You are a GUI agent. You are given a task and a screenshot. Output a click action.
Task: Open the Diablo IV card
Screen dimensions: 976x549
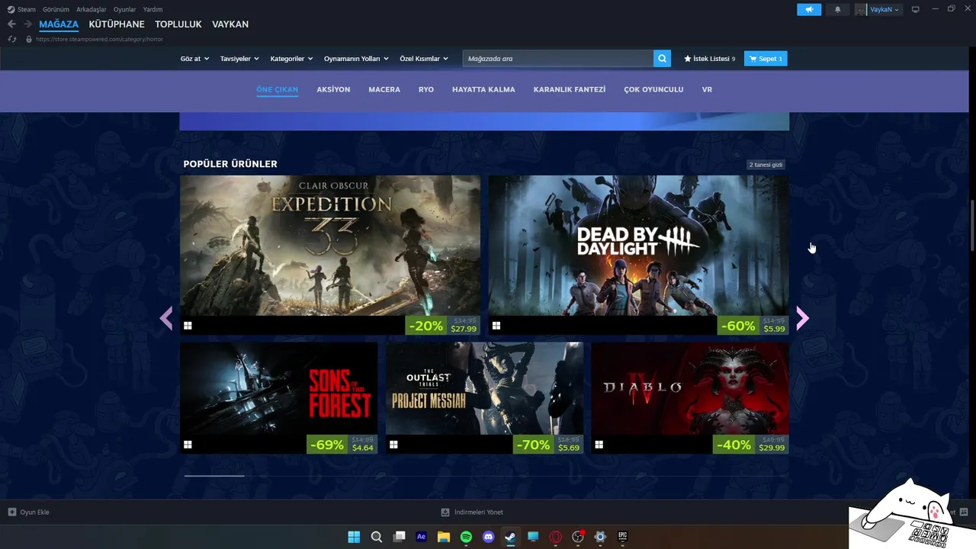click(x=690, y=398)
